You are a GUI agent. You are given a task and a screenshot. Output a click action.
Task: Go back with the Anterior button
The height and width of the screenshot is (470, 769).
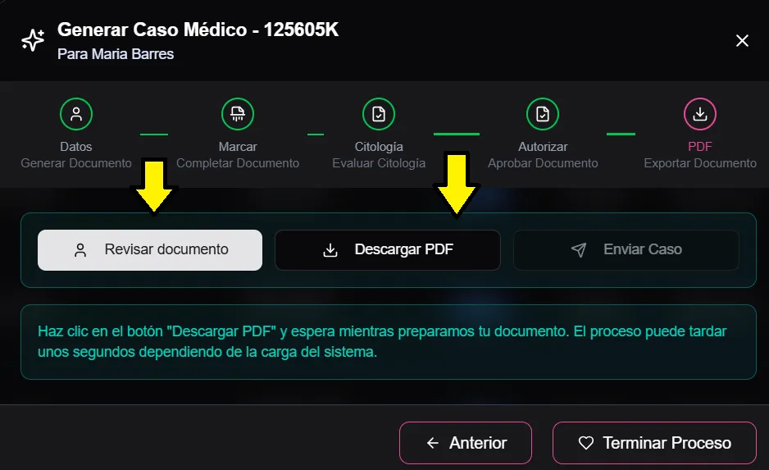(466, 443)
